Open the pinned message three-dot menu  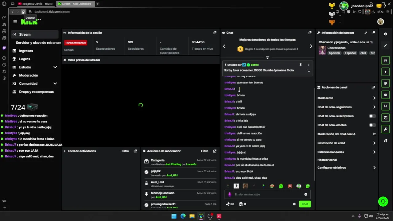[x=309, y=65]
